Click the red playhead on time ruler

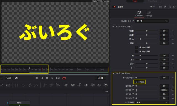click(x=42, y=70)
